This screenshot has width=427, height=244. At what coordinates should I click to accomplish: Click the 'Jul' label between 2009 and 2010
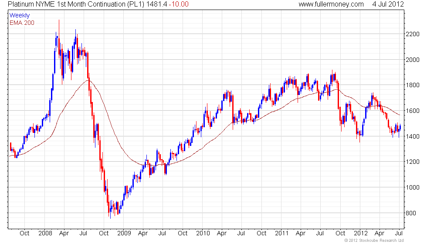pyautogui.click(x=162, y=234)
